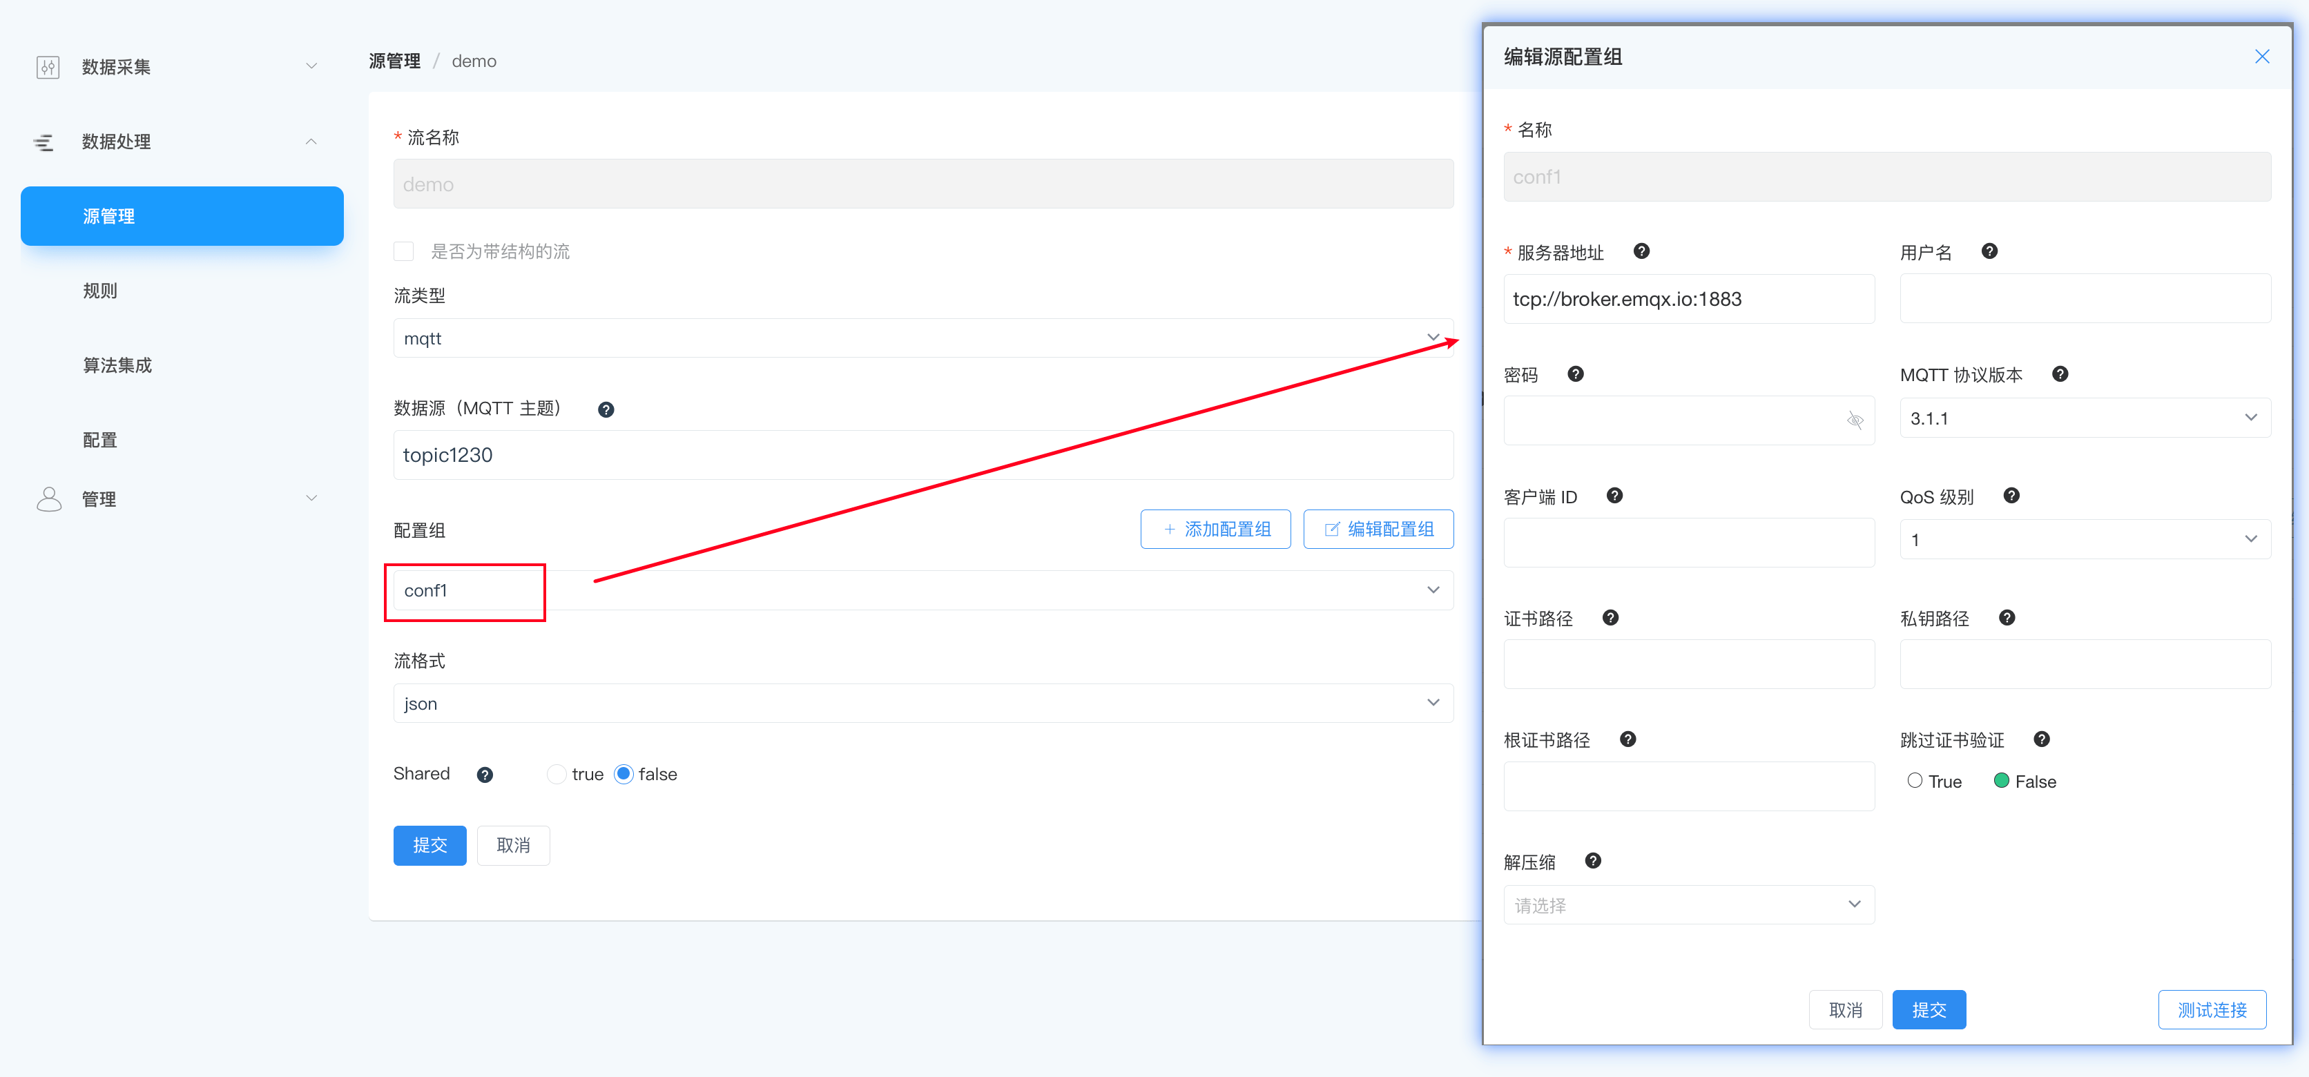
Task: Click help icon beside MQTT 协议版本
Action: point(2060,374)
